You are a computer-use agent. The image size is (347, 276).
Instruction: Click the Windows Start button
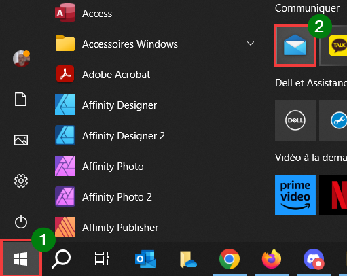[x=20, y=259]
